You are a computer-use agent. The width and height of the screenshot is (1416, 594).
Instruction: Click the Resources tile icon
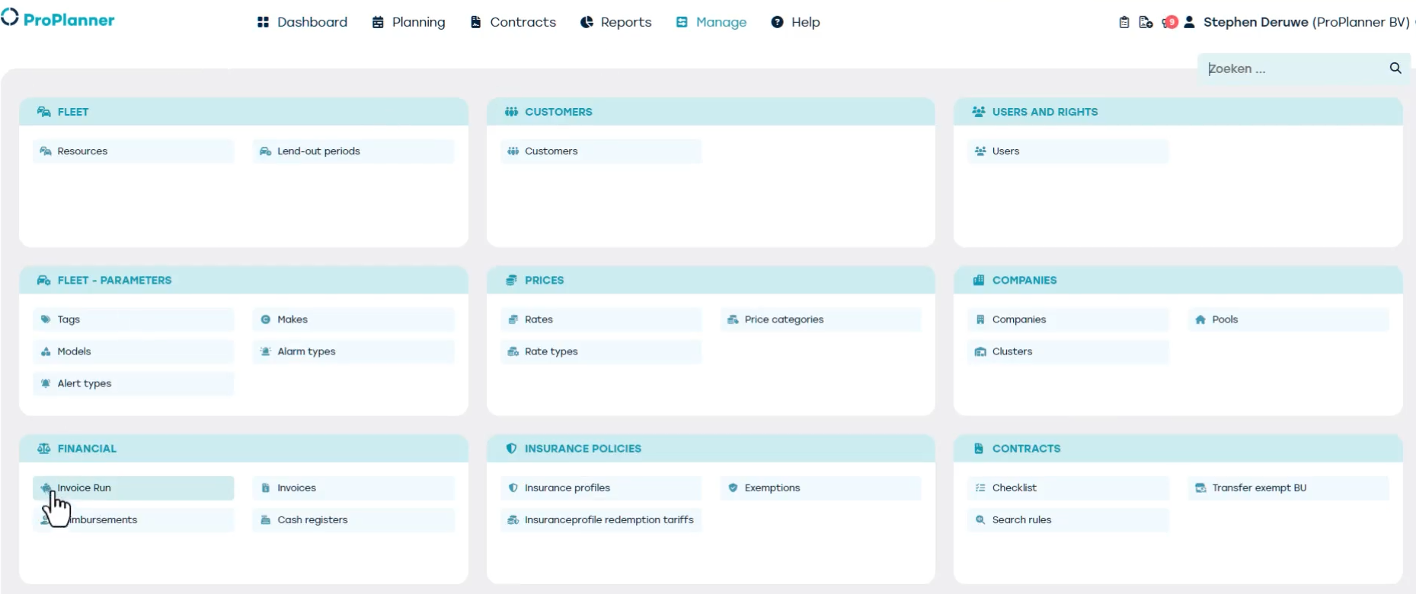pyautogui.click(x=46, y=151)
